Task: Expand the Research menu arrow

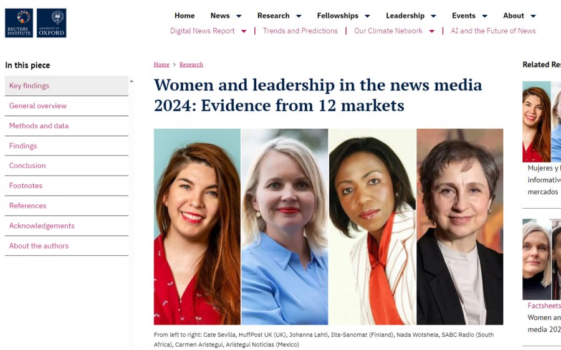Action: click(299, 16)
